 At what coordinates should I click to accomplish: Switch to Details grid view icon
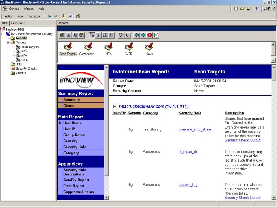[111, 35]
